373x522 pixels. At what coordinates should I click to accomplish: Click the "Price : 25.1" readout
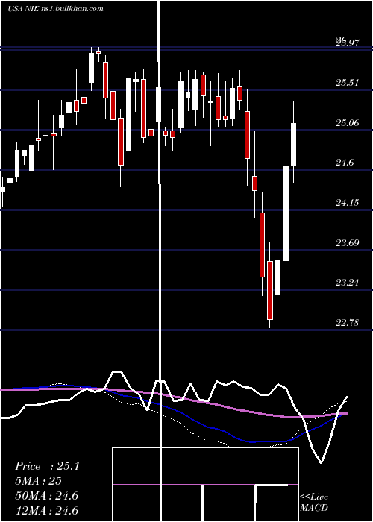47,466
